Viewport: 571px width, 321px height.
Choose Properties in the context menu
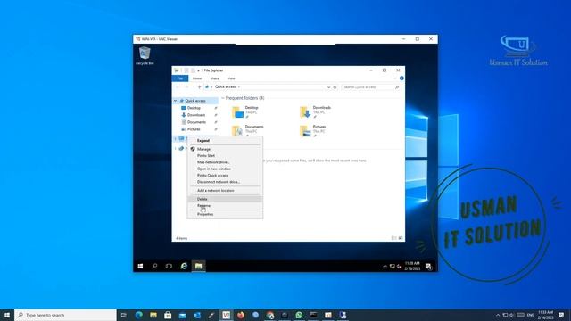click(x=225, y=214)
